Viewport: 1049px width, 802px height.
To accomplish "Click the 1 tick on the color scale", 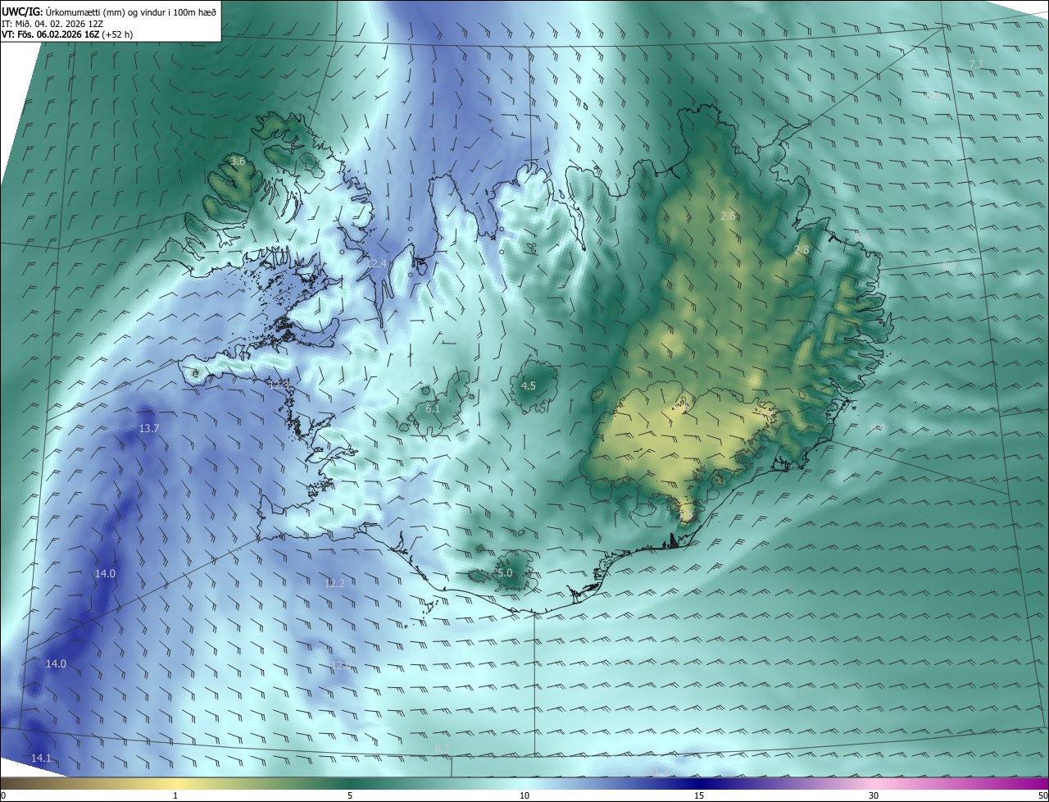I will (175, 795).
